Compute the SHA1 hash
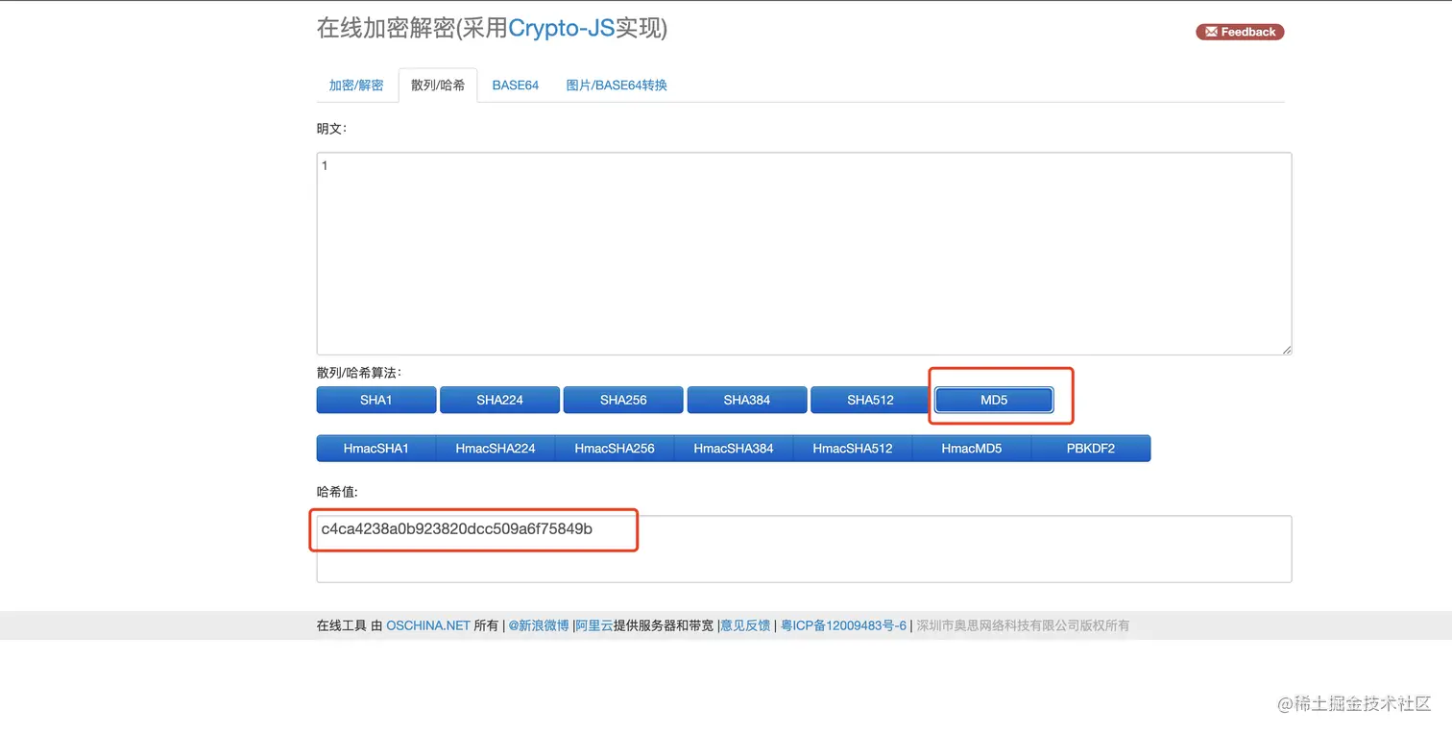Screen dimensions: 1452x734 [x=376, y=400]
